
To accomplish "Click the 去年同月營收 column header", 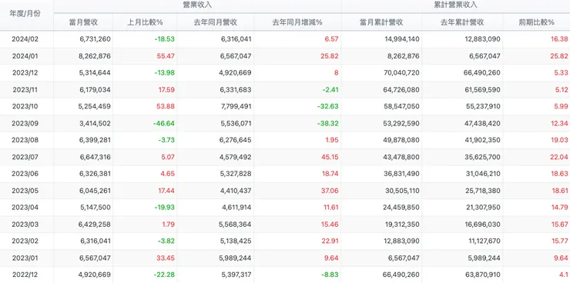I will (x=216, y=22).
